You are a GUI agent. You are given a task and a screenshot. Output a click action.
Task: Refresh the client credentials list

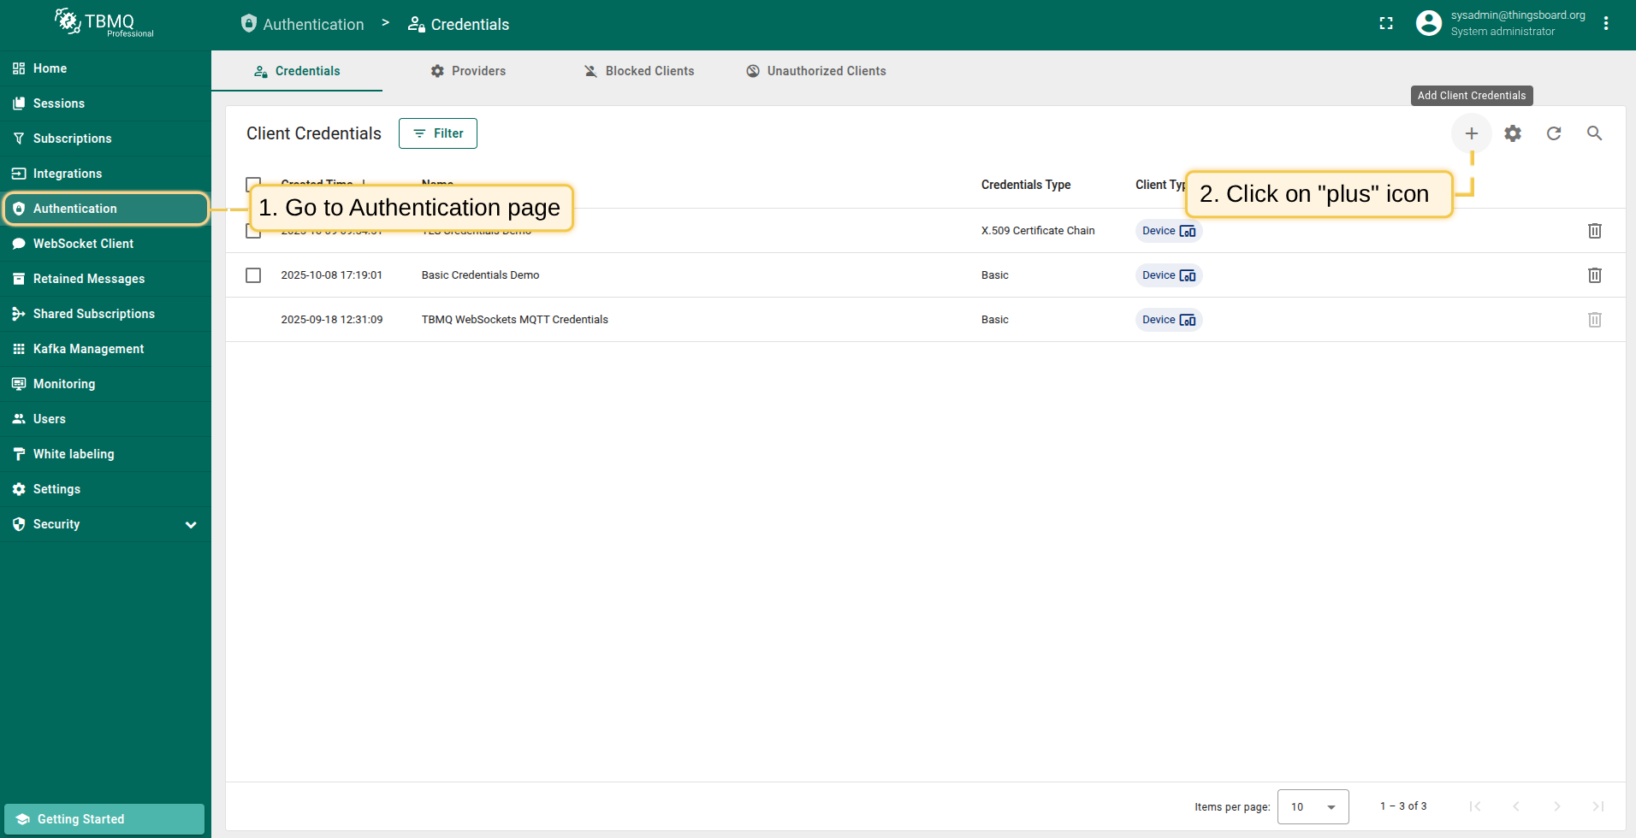1554,133
